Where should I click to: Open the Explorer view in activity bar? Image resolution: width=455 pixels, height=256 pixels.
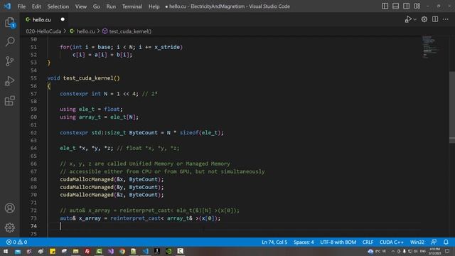pyautogui.click(x=10, y=22)
